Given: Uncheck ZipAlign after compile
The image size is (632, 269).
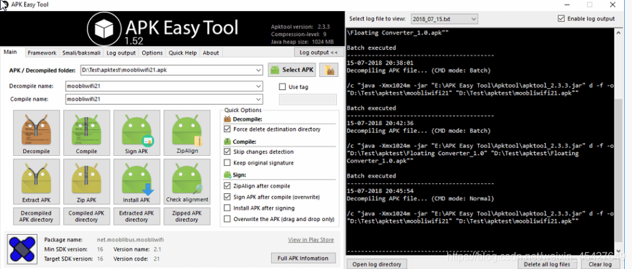Looking at the screenshot, I should pos(227,186).
